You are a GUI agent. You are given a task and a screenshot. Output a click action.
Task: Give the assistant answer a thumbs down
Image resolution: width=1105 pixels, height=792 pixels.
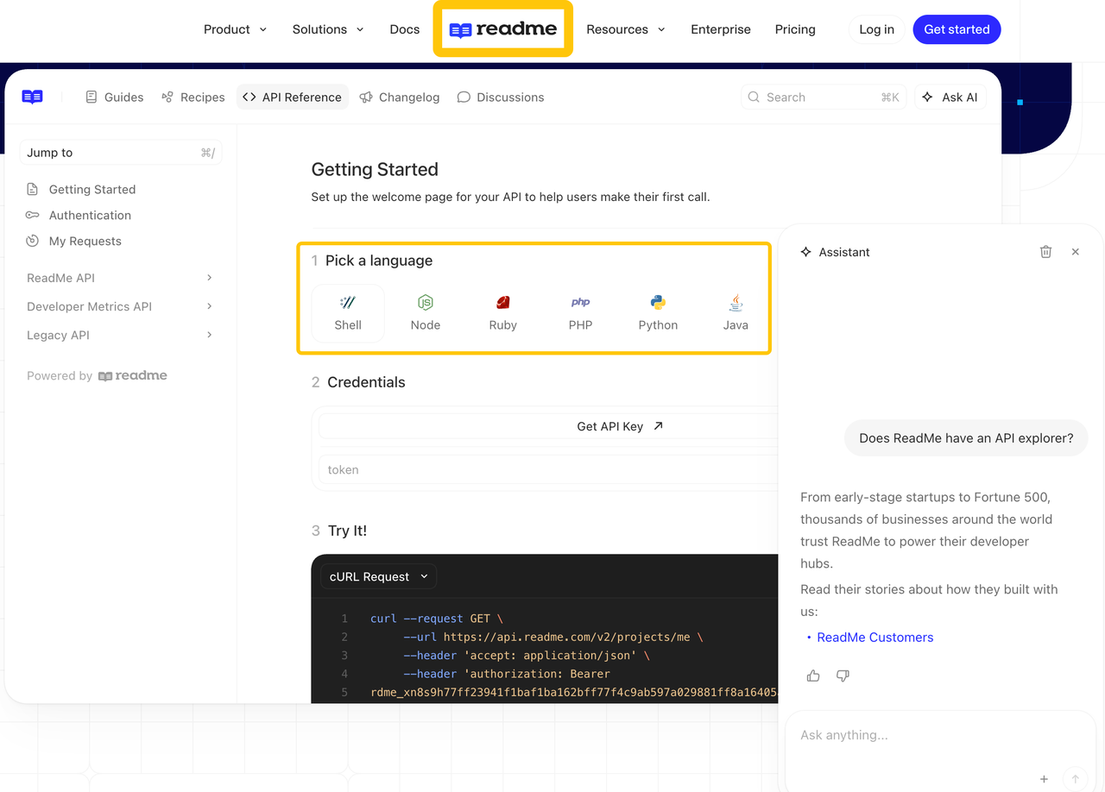[x=843, y=676]
